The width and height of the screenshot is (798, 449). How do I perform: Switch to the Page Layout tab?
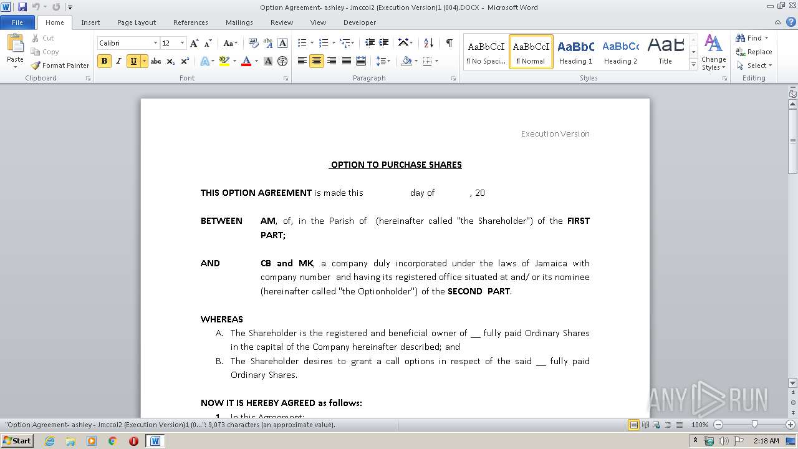(137, 22)
